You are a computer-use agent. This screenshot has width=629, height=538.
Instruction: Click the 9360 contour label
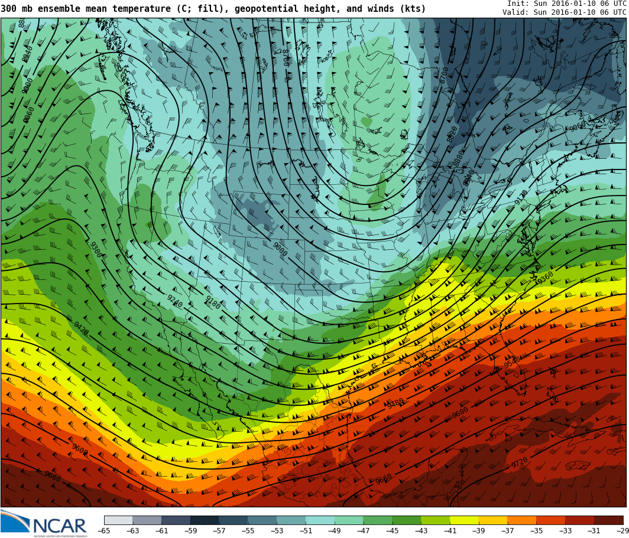click(544, 278)
